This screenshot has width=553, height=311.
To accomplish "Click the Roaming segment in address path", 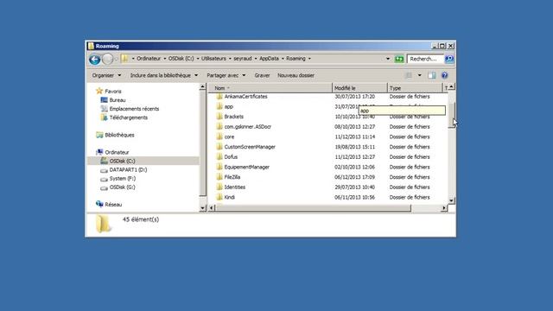I will 296,59.
